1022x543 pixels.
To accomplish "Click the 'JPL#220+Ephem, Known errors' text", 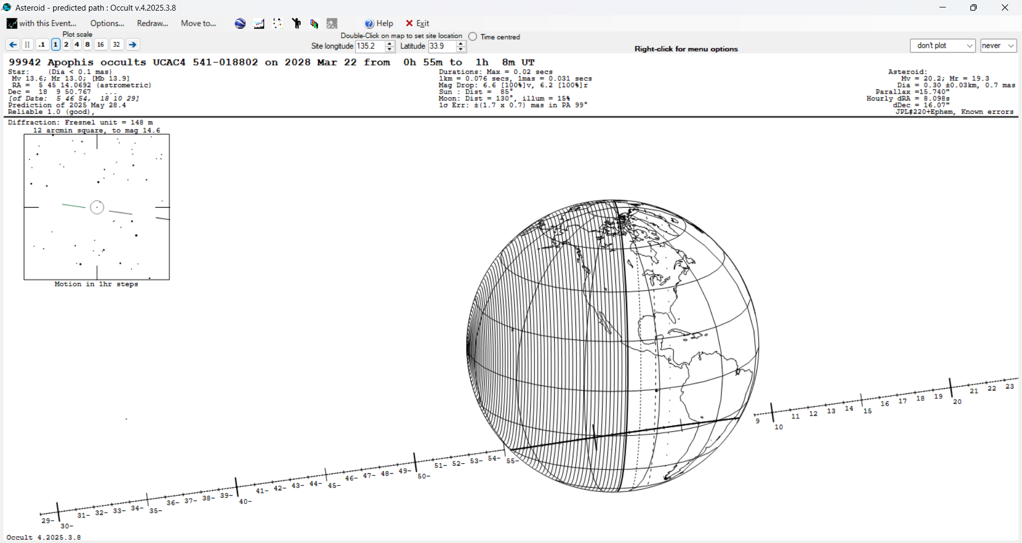I will coord(954,112).
